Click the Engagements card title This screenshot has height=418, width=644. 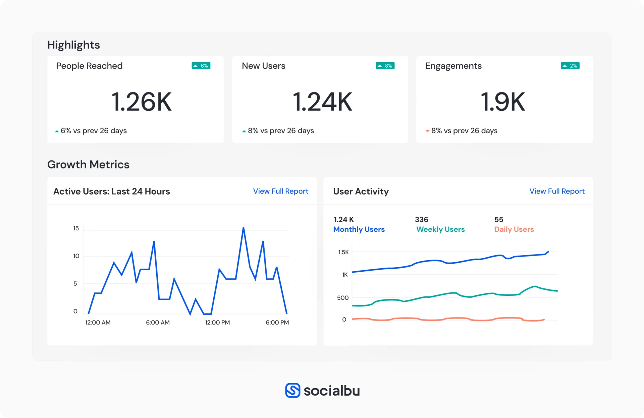[453, 66]
